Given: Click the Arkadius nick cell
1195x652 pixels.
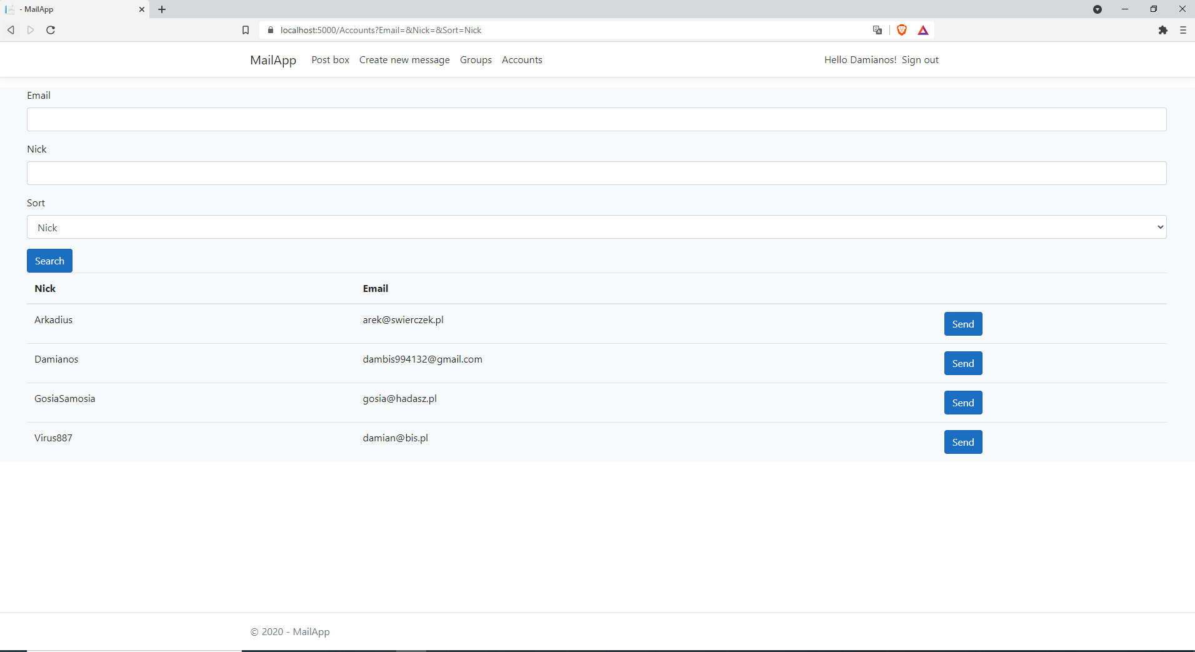Looking at the screenshot, I should (x=53, y=320).
